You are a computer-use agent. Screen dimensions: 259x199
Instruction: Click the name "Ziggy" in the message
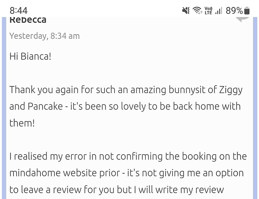click(230, 90)
